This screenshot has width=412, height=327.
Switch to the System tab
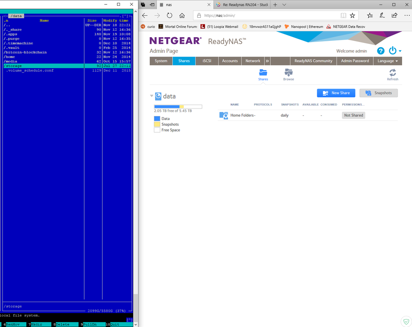click(161, 61)
